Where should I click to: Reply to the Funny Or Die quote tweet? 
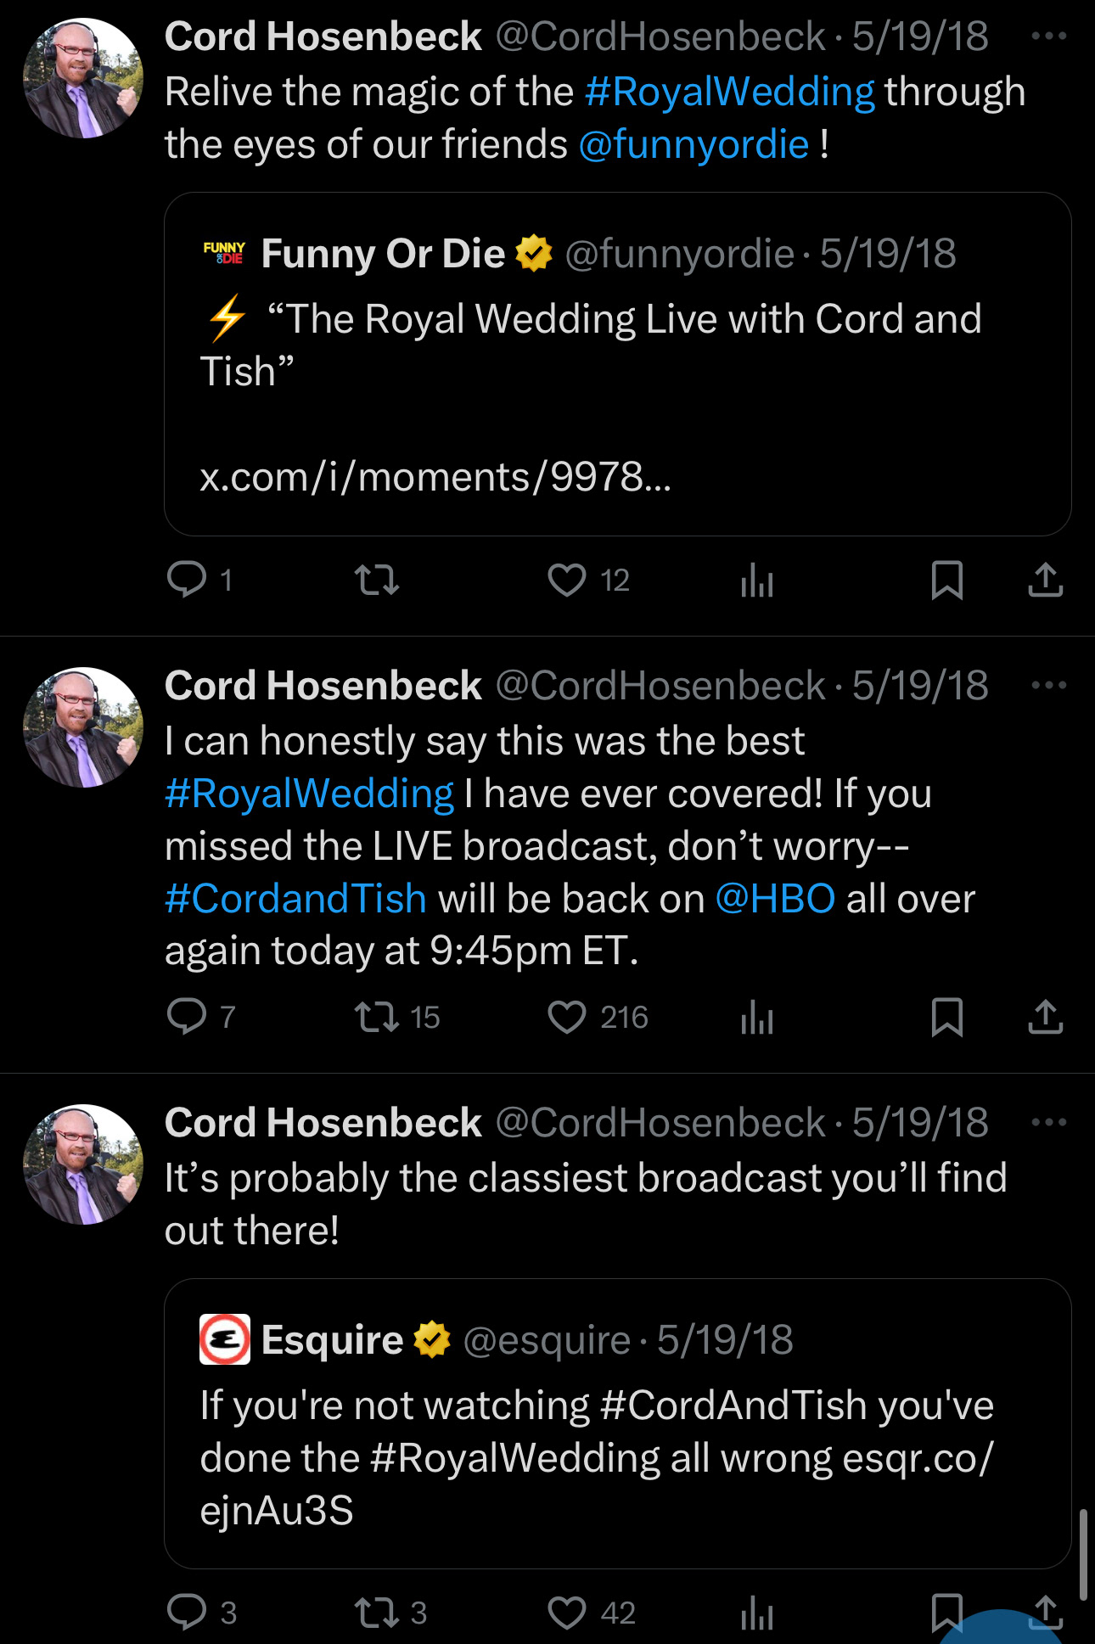187,581
